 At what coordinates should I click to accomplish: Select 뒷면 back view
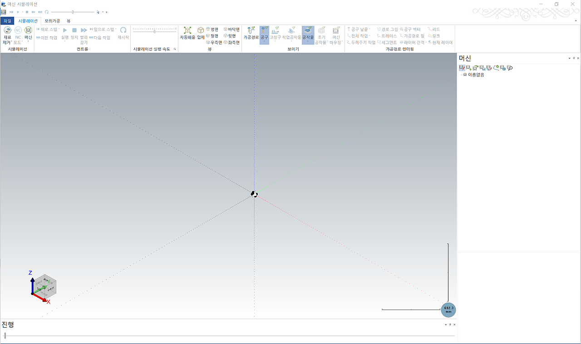point(230,36)
